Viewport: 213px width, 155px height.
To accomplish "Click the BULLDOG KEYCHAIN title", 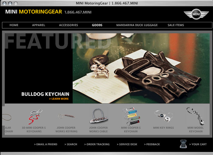I will pyautogui.click(x=45, y=94).
